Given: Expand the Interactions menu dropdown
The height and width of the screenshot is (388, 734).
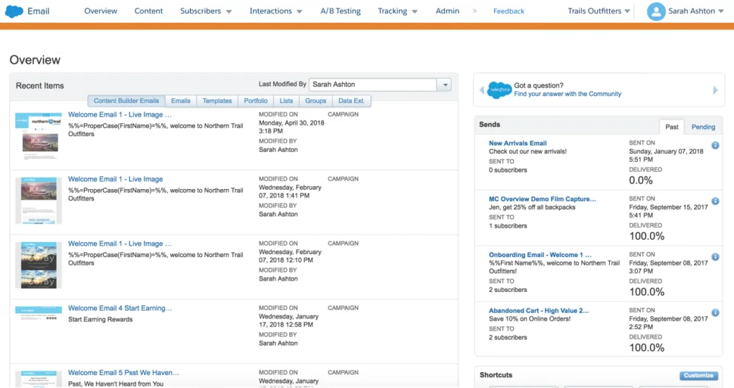Looking at the screenshot, I should [x=300, y=11].
